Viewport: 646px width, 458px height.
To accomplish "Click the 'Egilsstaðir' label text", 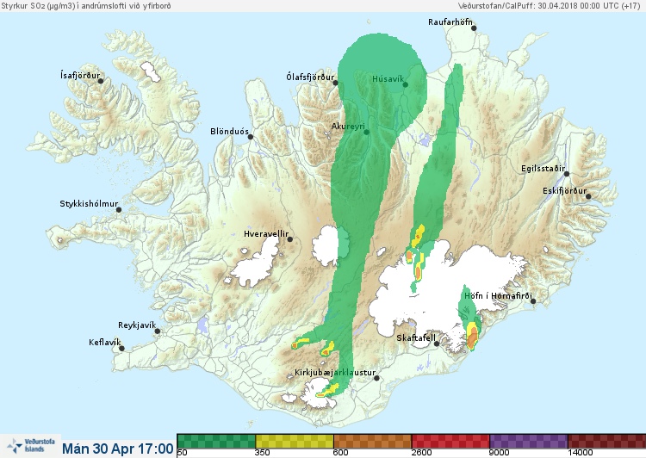I will point(543,169).
